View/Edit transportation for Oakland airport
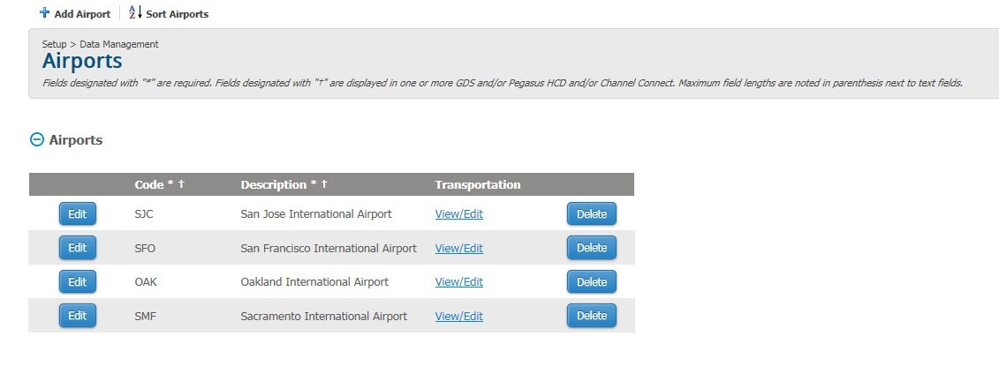The height and width of the screenshot is (366, 999). [458, 282]
